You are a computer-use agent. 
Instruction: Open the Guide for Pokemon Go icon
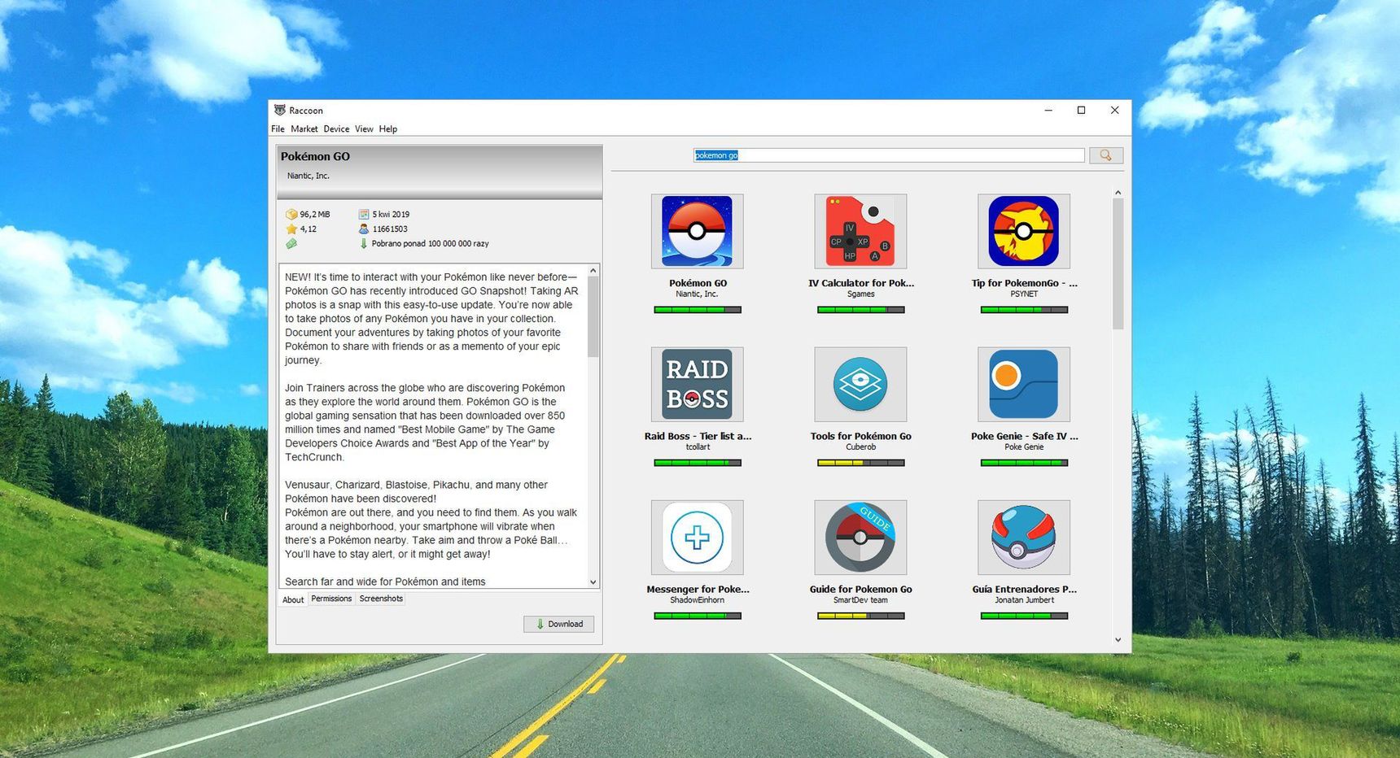(860, 538)
